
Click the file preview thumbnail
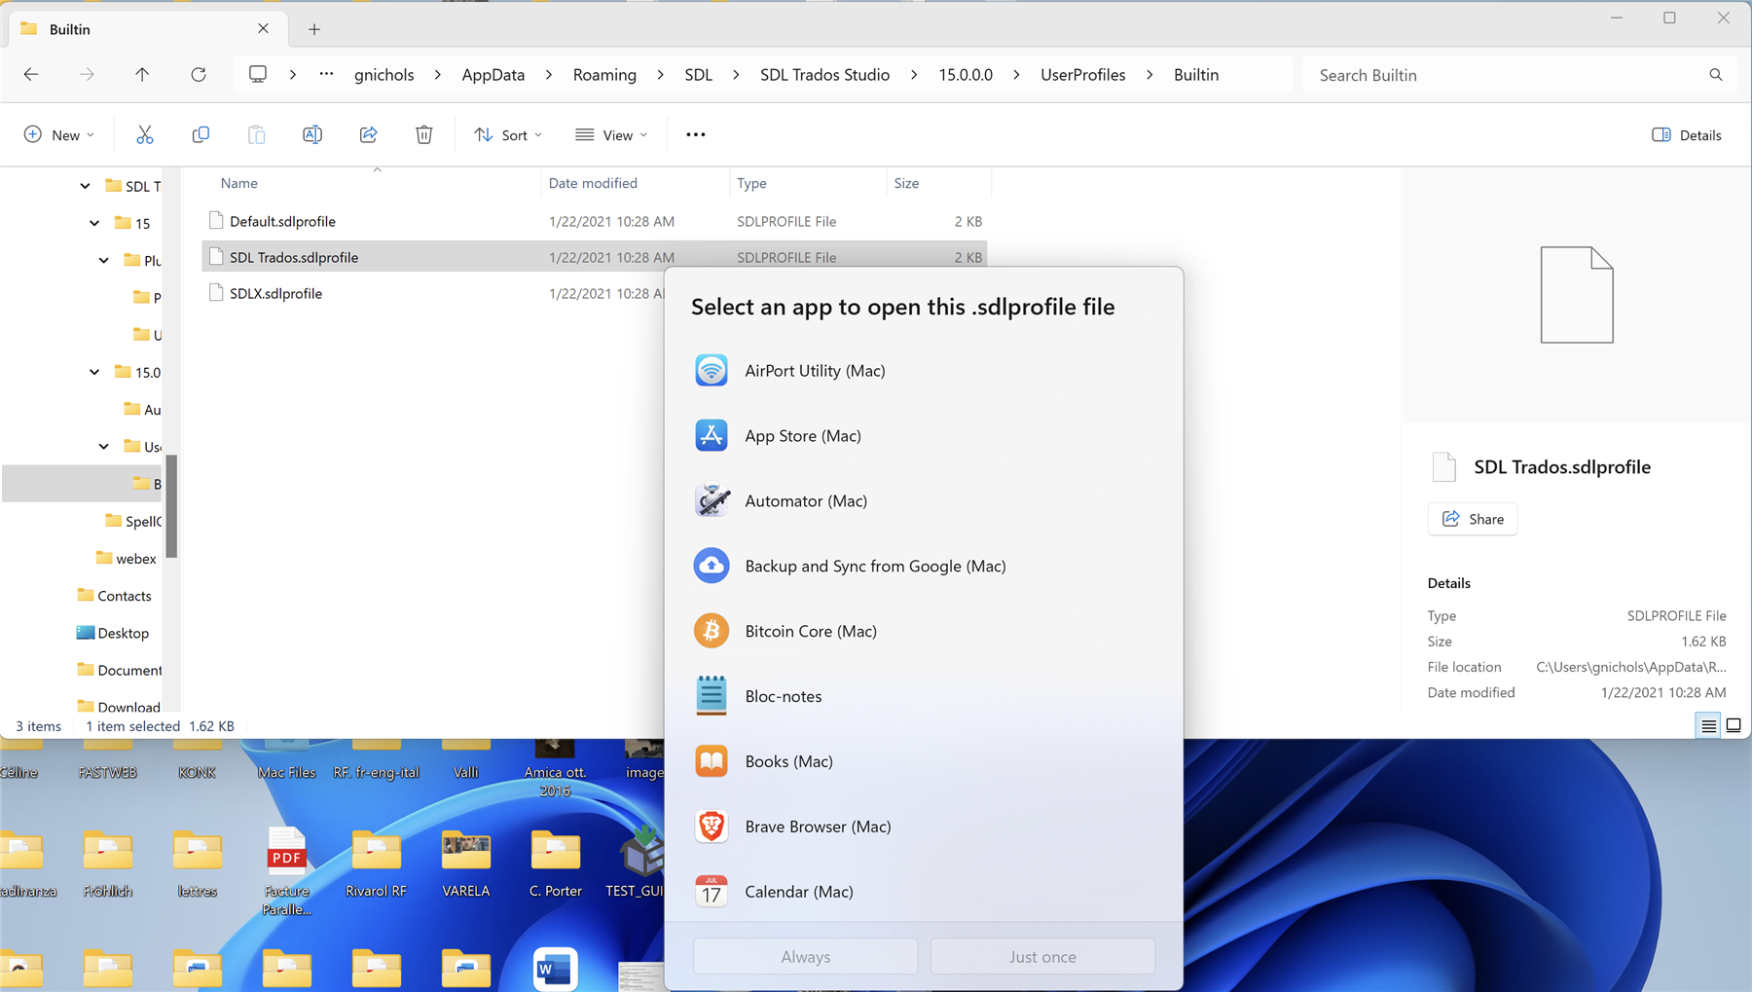point(1577,295)
